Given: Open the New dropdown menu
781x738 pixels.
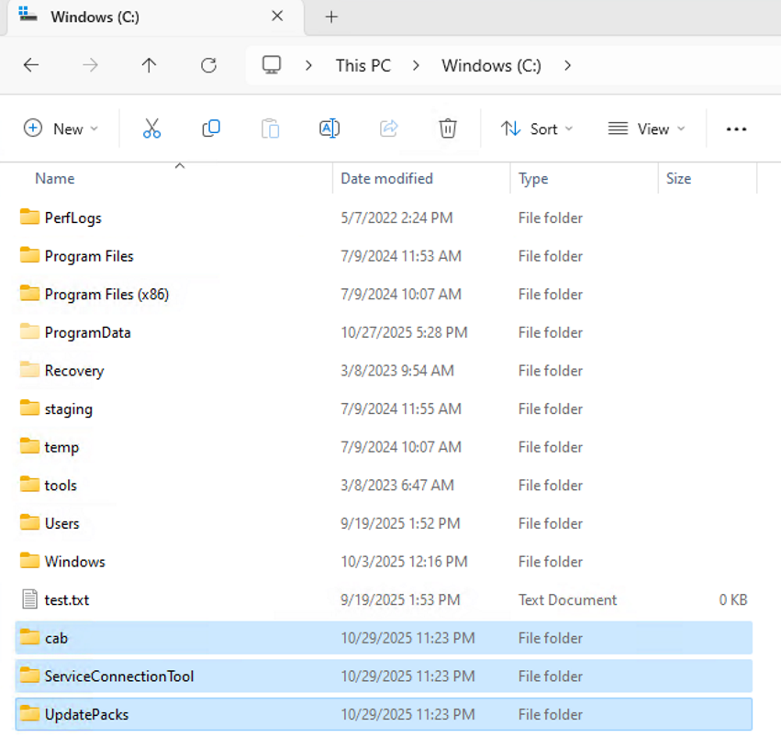Looking at the screenshot, I should [61, 129].
